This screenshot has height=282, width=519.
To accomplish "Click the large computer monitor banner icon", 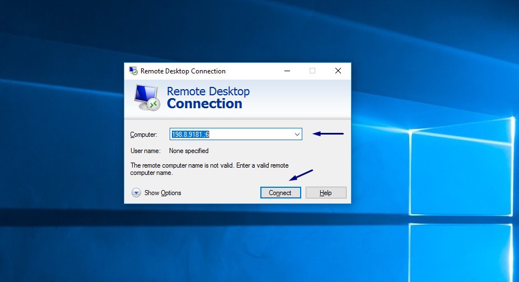I will tap(147, 98).
